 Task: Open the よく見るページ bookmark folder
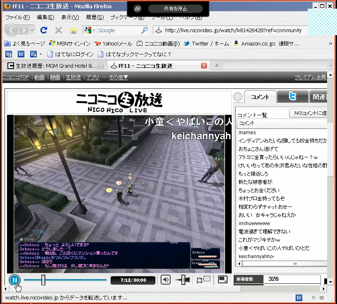(24, 44)
